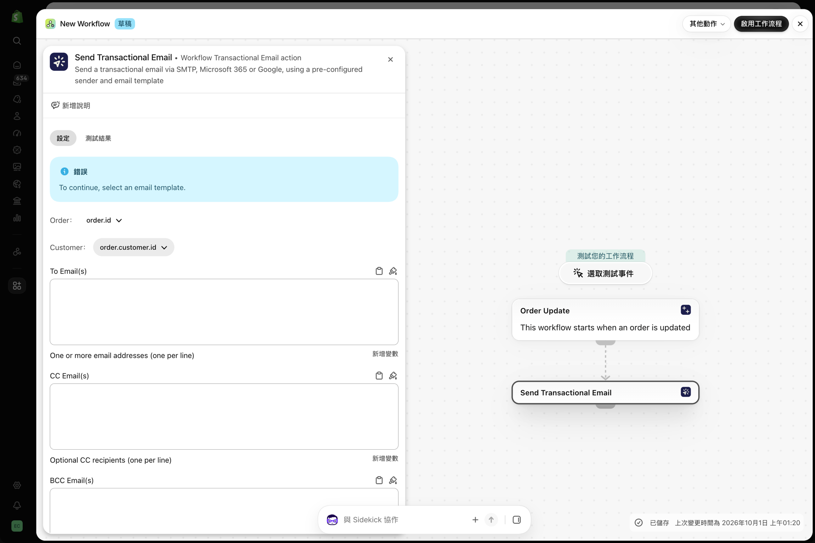Screen dimensions: 815x543
Task: Click clipboard icon for BCC Email(s)
Action: (379, 480)
